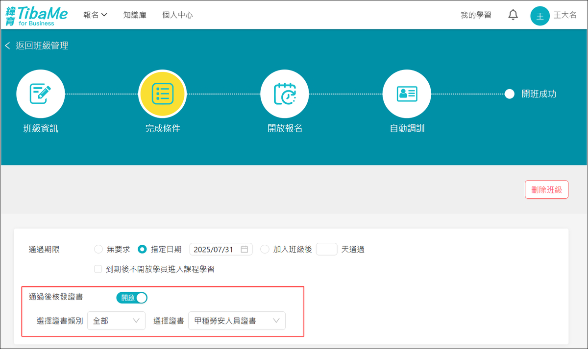Click the TibaMe for Business logo
This screenshot has height=349, width=588.
pyautogui.click(x=37, y=15)
